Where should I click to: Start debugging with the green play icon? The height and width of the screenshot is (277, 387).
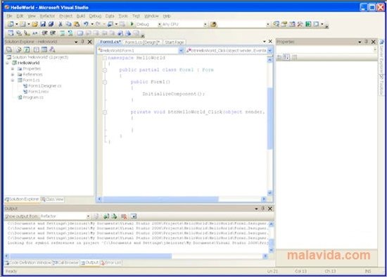[132, 24]
